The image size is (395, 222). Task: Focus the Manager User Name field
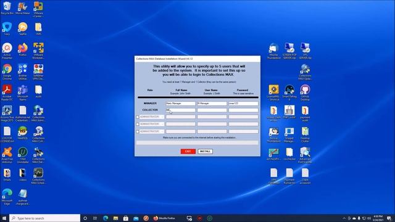[212, 104]
